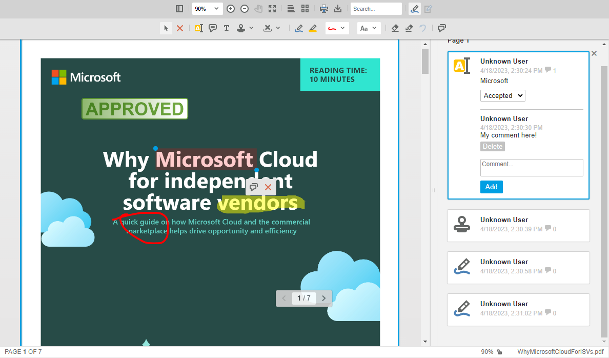
Task: Click the 1 / 7 page number box
Action: [303, 298]
